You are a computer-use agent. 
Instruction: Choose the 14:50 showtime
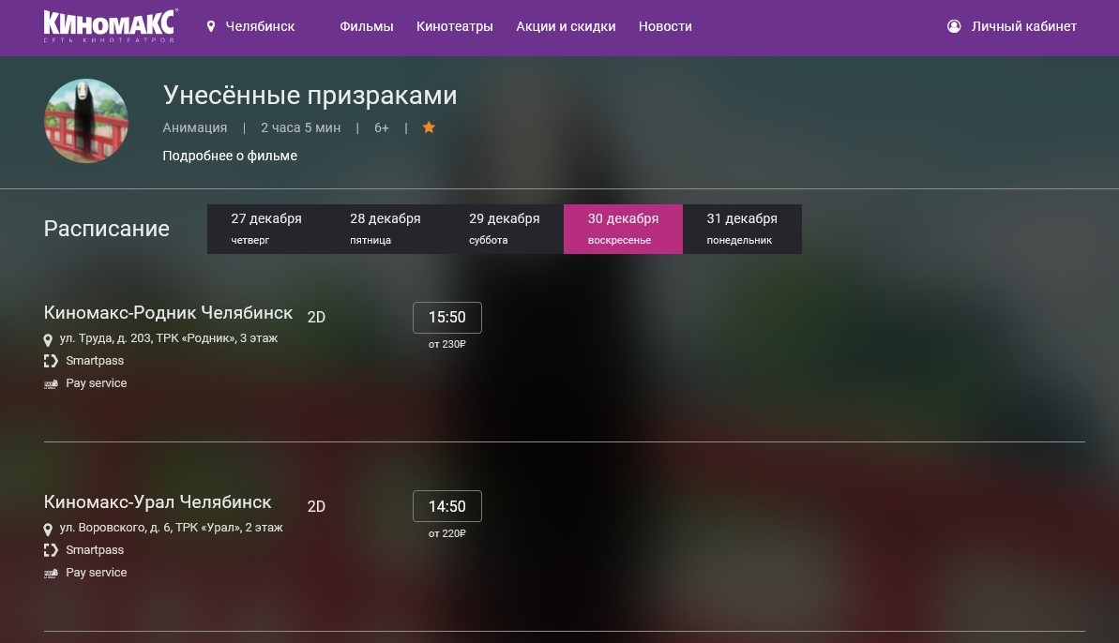coord(446,506)
